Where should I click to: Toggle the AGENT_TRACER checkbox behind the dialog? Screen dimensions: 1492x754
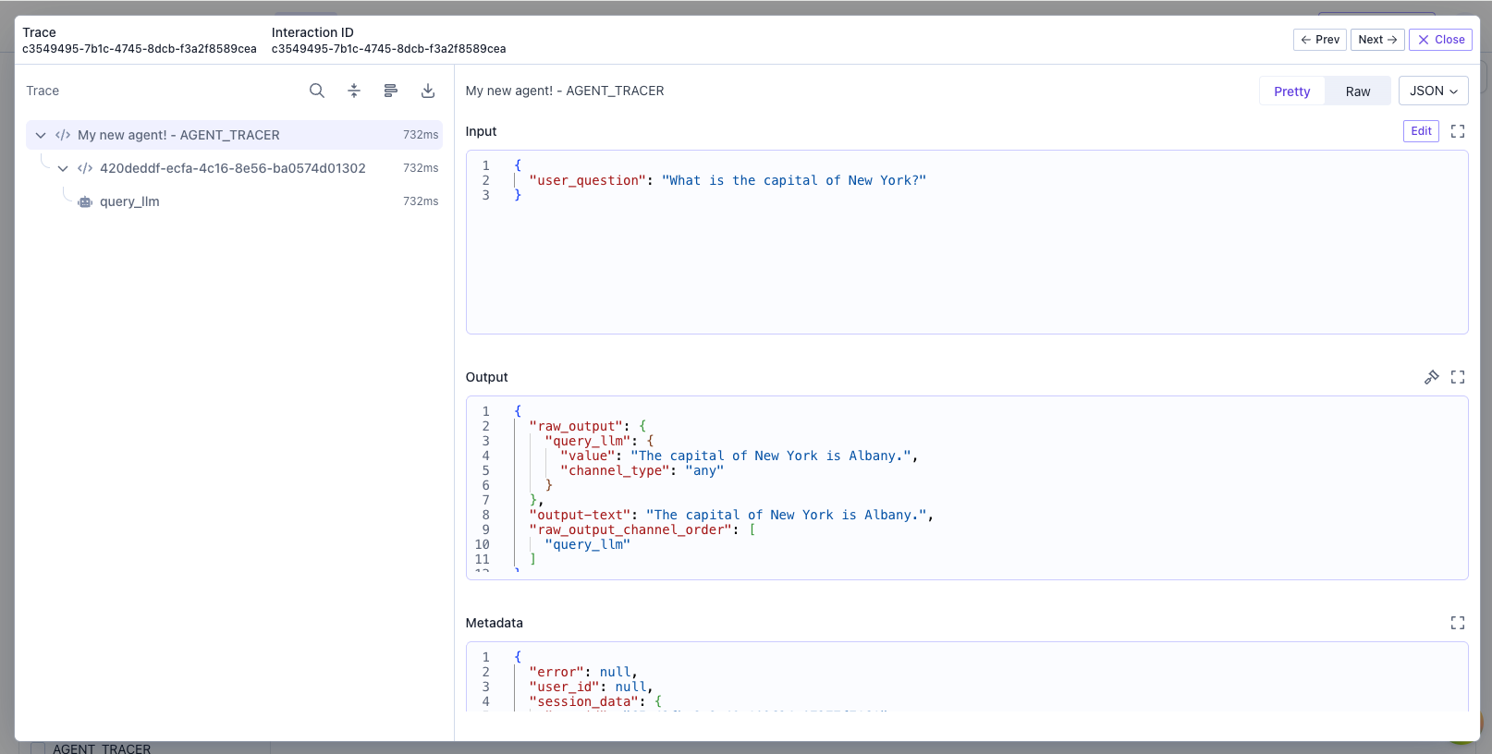pos(38,748)
